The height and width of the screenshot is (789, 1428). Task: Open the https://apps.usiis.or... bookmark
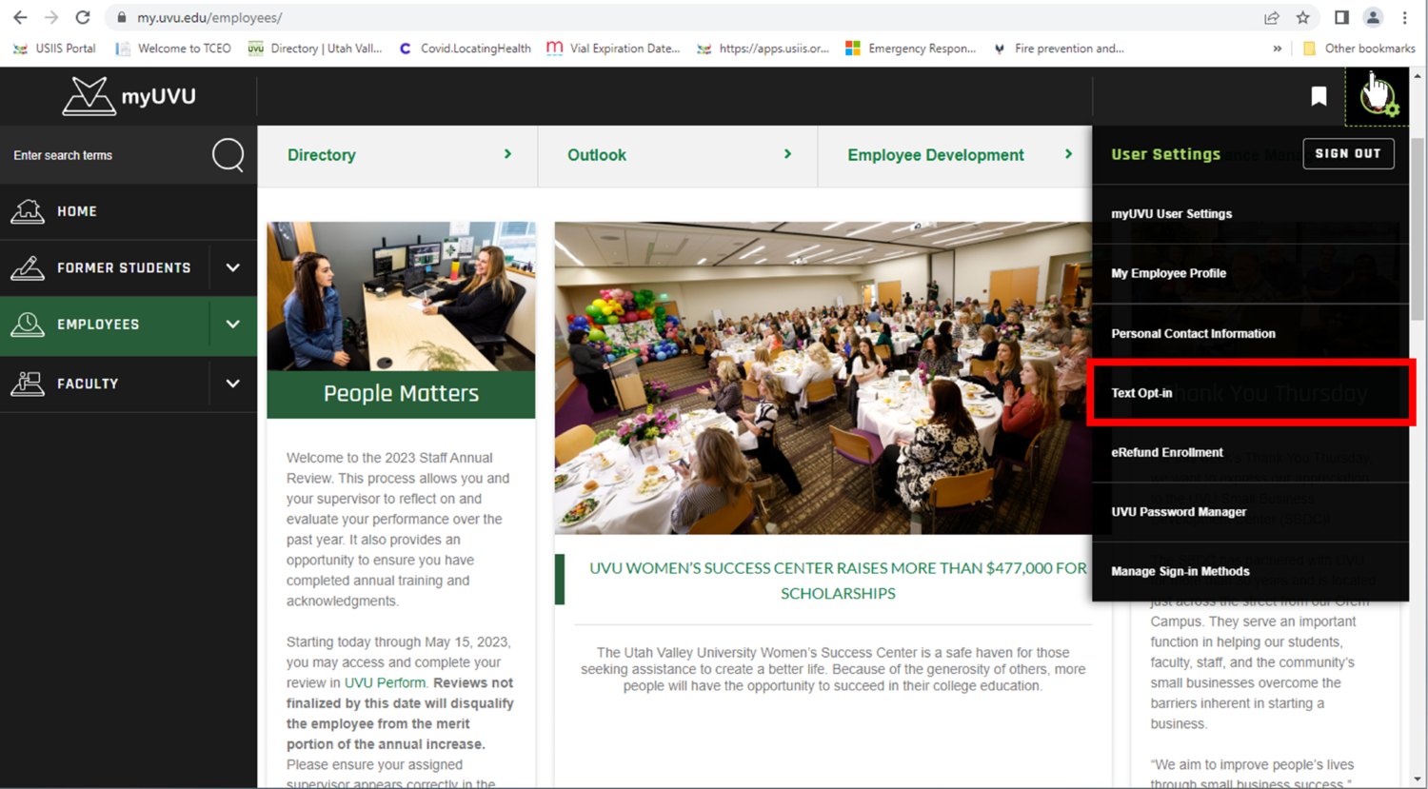(763, 48)
